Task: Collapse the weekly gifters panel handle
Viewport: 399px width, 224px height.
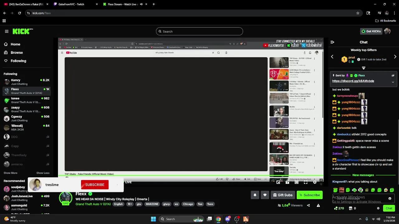Action: 363,68
